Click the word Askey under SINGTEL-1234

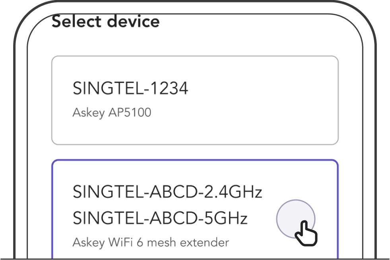[89, 113]
